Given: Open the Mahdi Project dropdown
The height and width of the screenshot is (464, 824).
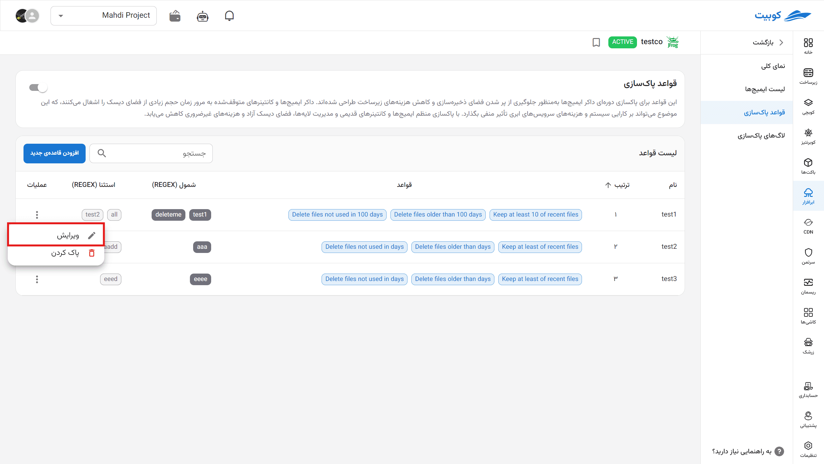Looking at the screenshot, I should [x=104, y=15].
